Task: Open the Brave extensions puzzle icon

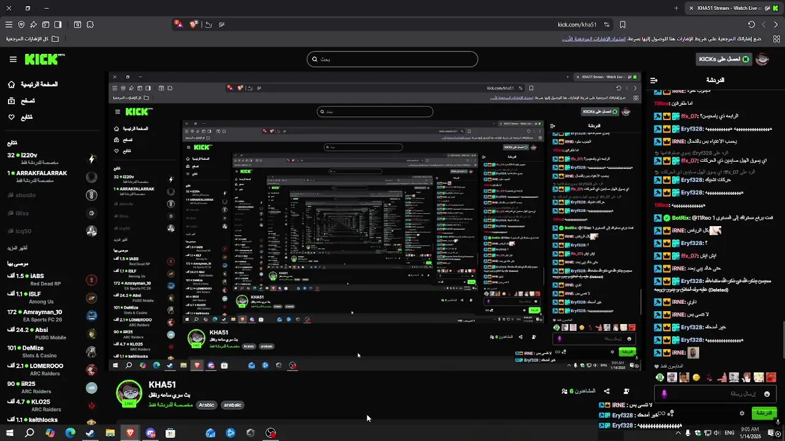Action: (x=90, y=24)
